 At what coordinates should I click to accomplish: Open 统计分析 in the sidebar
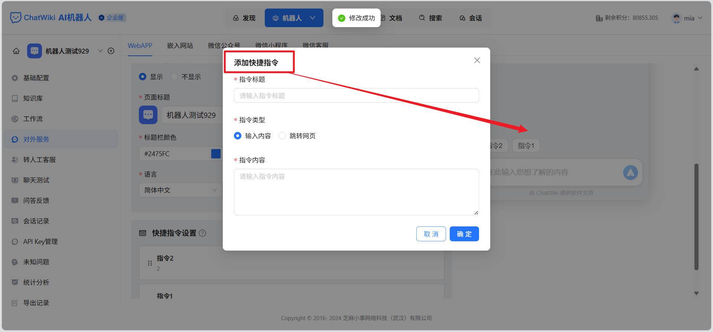(61, 283)
